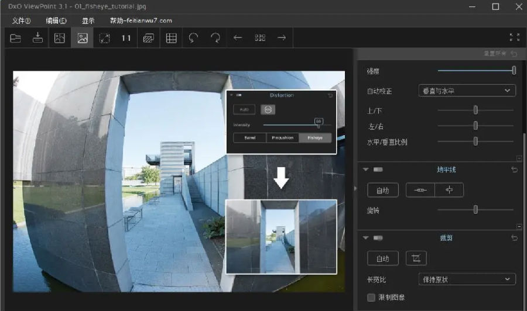This screenshot has height=311, width=527.
Task: Click the 旋转 slider handle
Action: coord(475,210)
